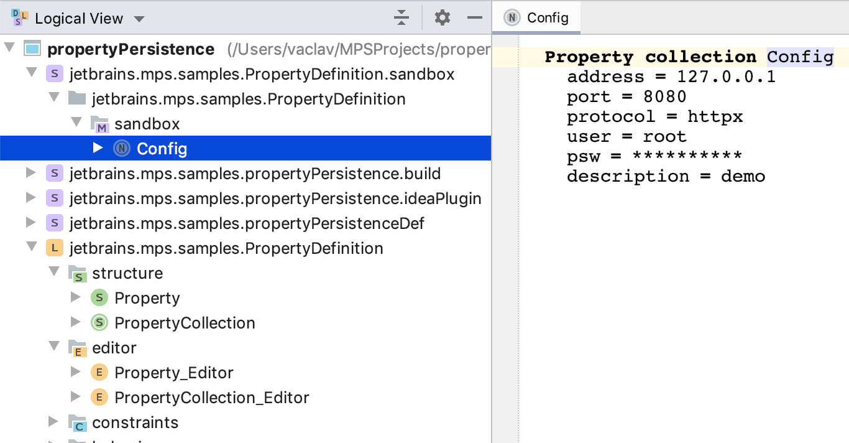Viewport: 849px width, 443px height.
Task: Click the PropertyCollection concept icon
Action: click(99, 323)
